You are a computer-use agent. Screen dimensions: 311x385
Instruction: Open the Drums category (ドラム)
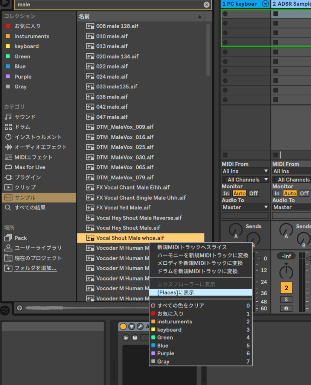tap(22, 127)
